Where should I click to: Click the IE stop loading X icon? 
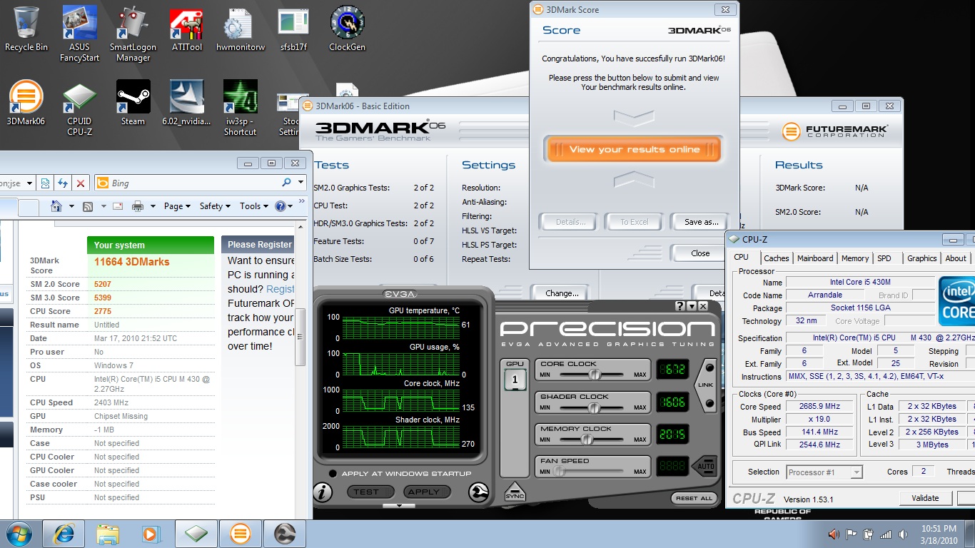click(81, 183)
